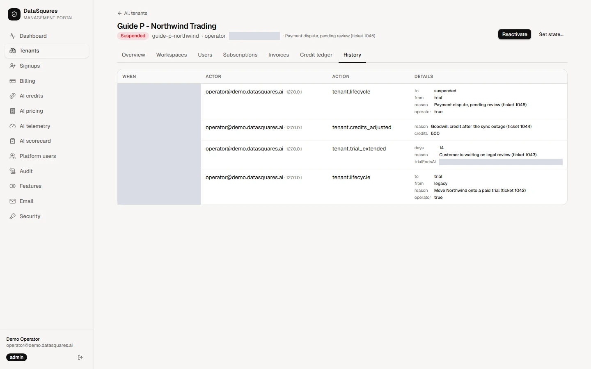Click the Signups person-plus icon
Viewport: 591px width, 369px height.
pyautogui.click(x=13, y=66)
